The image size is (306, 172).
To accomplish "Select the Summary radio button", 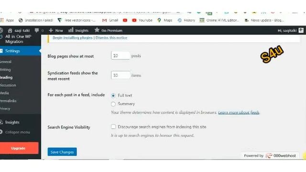I will pos(113,104).
